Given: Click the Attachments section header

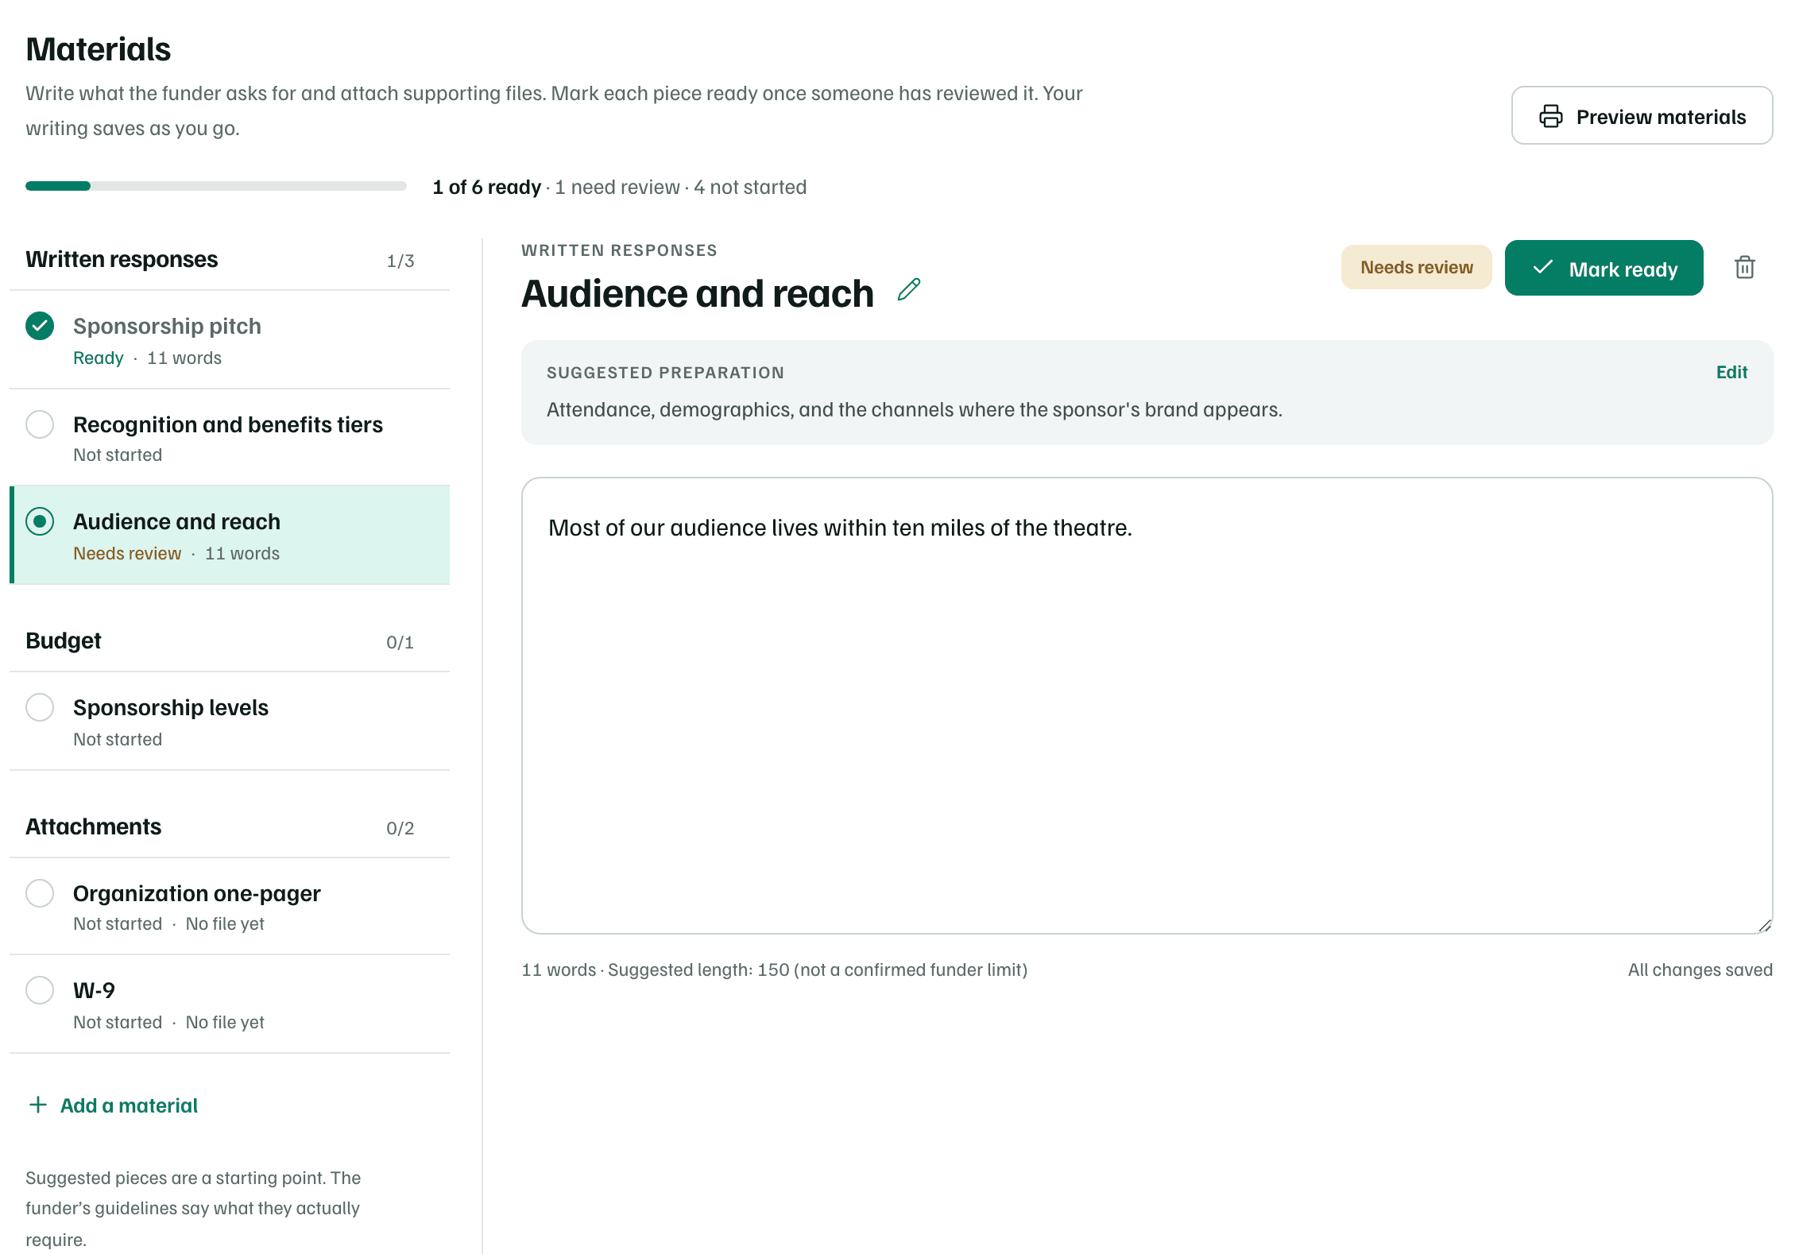Looking at the screenshot, I should [x=93, y=827].
